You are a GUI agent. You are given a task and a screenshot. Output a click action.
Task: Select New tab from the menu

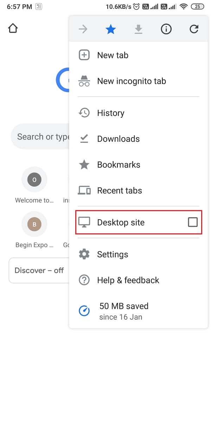pyautogui.click(x=113, y=55)
